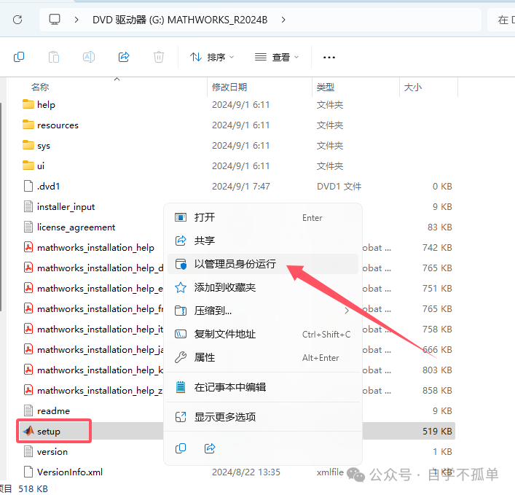Open the three-dot more options menu
This screenshot has height=495, width=515.
329,57
